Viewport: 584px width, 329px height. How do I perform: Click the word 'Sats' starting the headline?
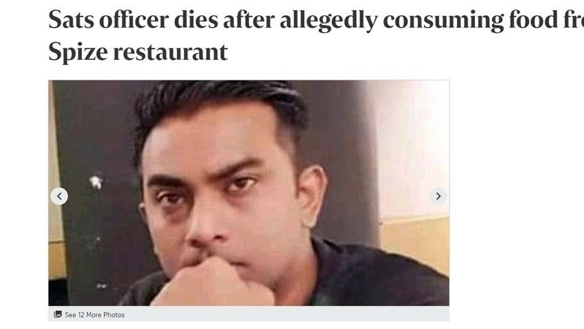[71, 20]
